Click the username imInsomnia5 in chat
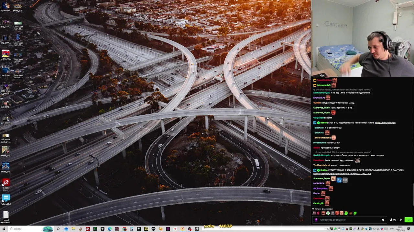414x232 pixels. (323, 85)
